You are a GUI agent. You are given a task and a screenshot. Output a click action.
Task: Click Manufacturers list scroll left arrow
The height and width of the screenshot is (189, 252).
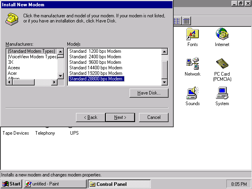tap(9, 82)
